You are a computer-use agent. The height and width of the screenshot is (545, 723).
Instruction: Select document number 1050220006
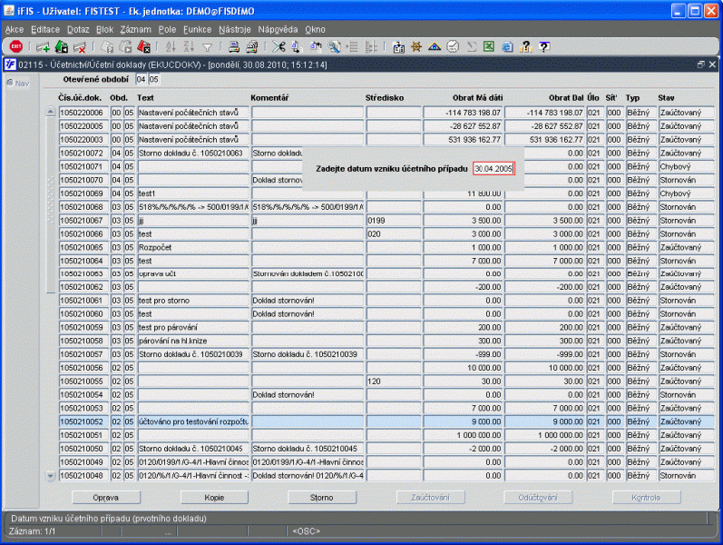[x=83, y=113]
